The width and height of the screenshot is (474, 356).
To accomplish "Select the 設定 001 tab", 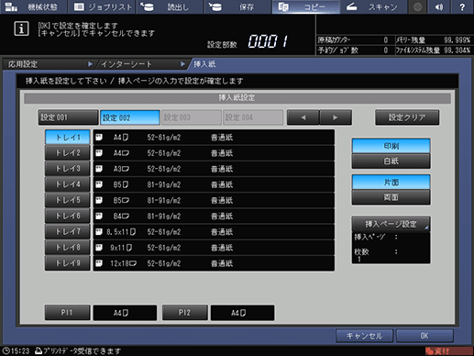I will pyautogui.click(x=68, y=117).
